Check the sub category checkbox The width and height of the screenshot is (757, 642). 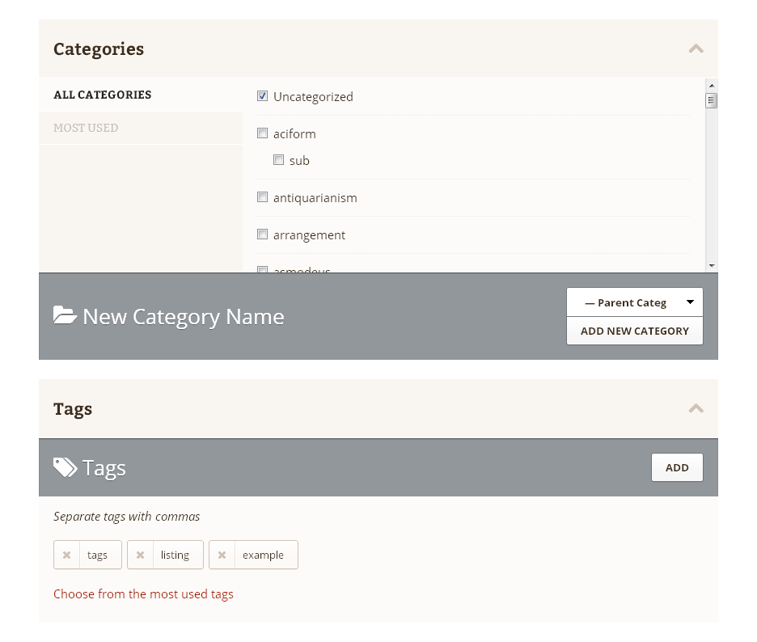(x=278, y=160)
